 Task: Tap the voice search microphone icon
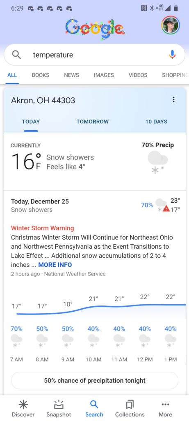(x=173, y=55)
